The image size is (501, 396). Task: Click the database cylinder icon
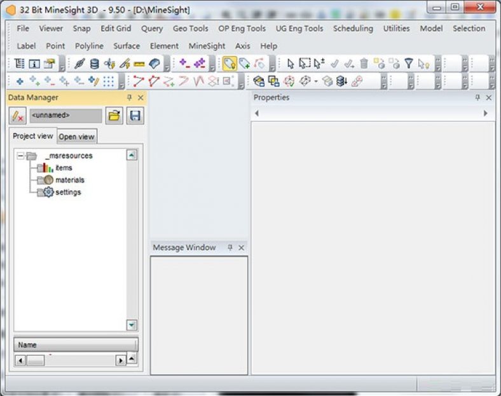click(x=94, y=64)
